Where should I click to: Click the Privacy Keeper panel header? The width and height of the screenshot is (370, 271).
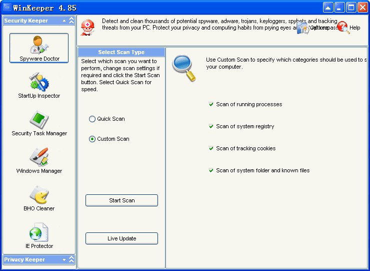point(39,259)
